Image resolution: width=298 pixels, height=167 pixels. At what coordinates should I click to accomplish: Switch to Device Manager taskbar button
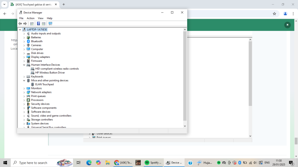click(x=174, y=163)
